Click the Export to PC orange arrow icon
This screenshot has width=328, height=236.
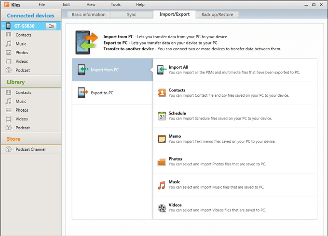(82, 92)
